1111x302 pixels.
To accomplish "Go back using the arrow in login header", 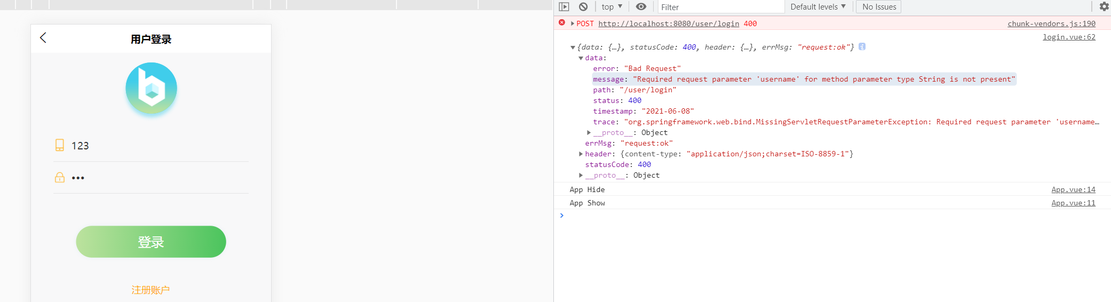I will [43, 38].
